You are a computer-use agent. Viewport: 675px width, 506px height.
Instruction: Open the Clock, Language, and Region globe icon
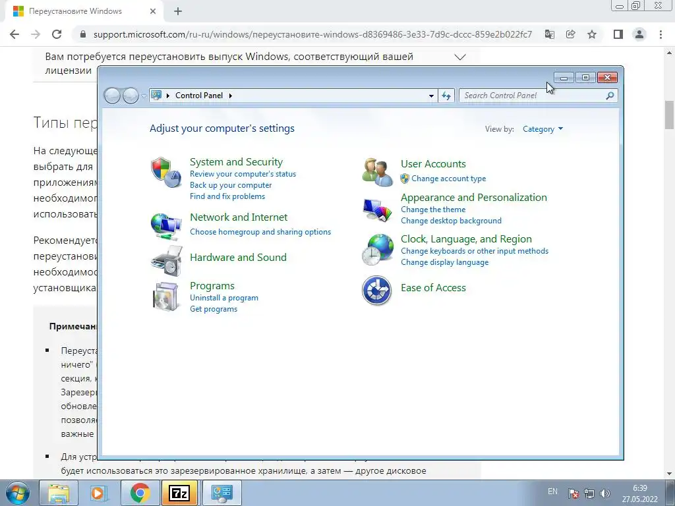point(378,250)
